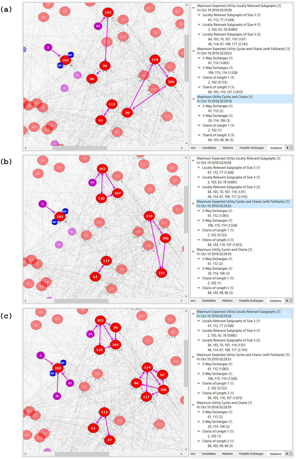The height and width of the screenshot is (459, 296).
Task: Click graph vertical scrollbar thumb in panel (b)
Action: tap(186, 210)
